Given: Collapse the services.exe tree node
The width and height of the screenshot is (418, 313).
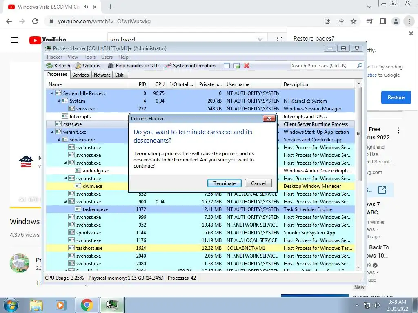Looking at the screenshot, I should click(59, 139).
